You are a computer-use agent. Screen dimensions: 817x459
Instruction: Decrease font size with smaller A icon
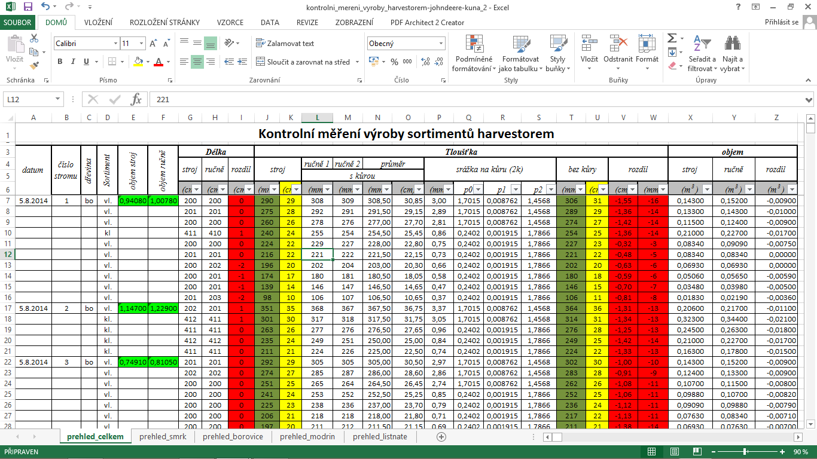[x=166, y=44]
